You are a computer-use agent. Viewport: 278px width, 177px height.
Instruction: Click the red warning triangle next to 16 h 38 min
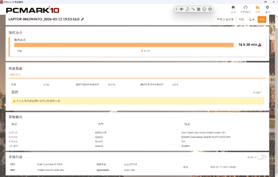[x=260, y=45]
